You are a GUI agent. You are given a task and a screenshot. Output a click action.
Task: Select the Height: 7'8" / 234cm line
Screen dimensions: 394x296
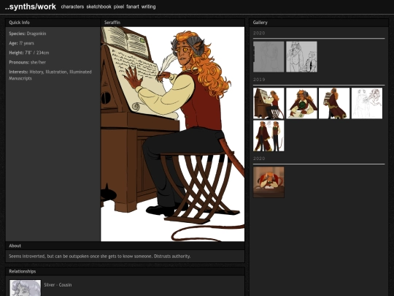[29, 53]
